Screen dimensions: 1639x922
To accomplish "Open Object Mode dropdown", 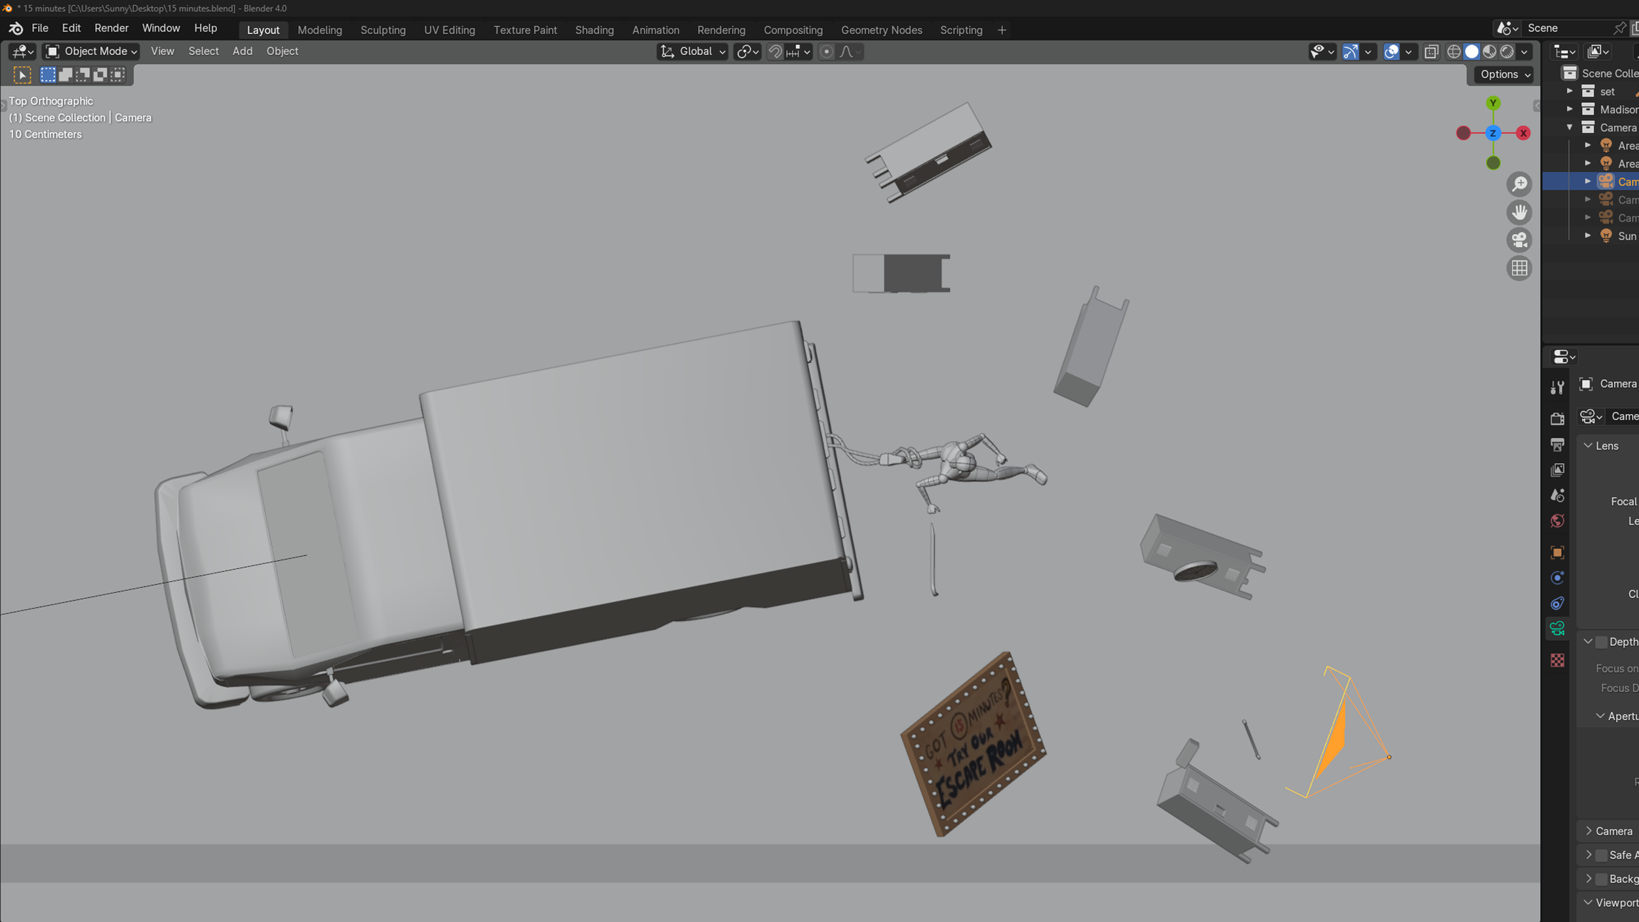I will (91, 52).
